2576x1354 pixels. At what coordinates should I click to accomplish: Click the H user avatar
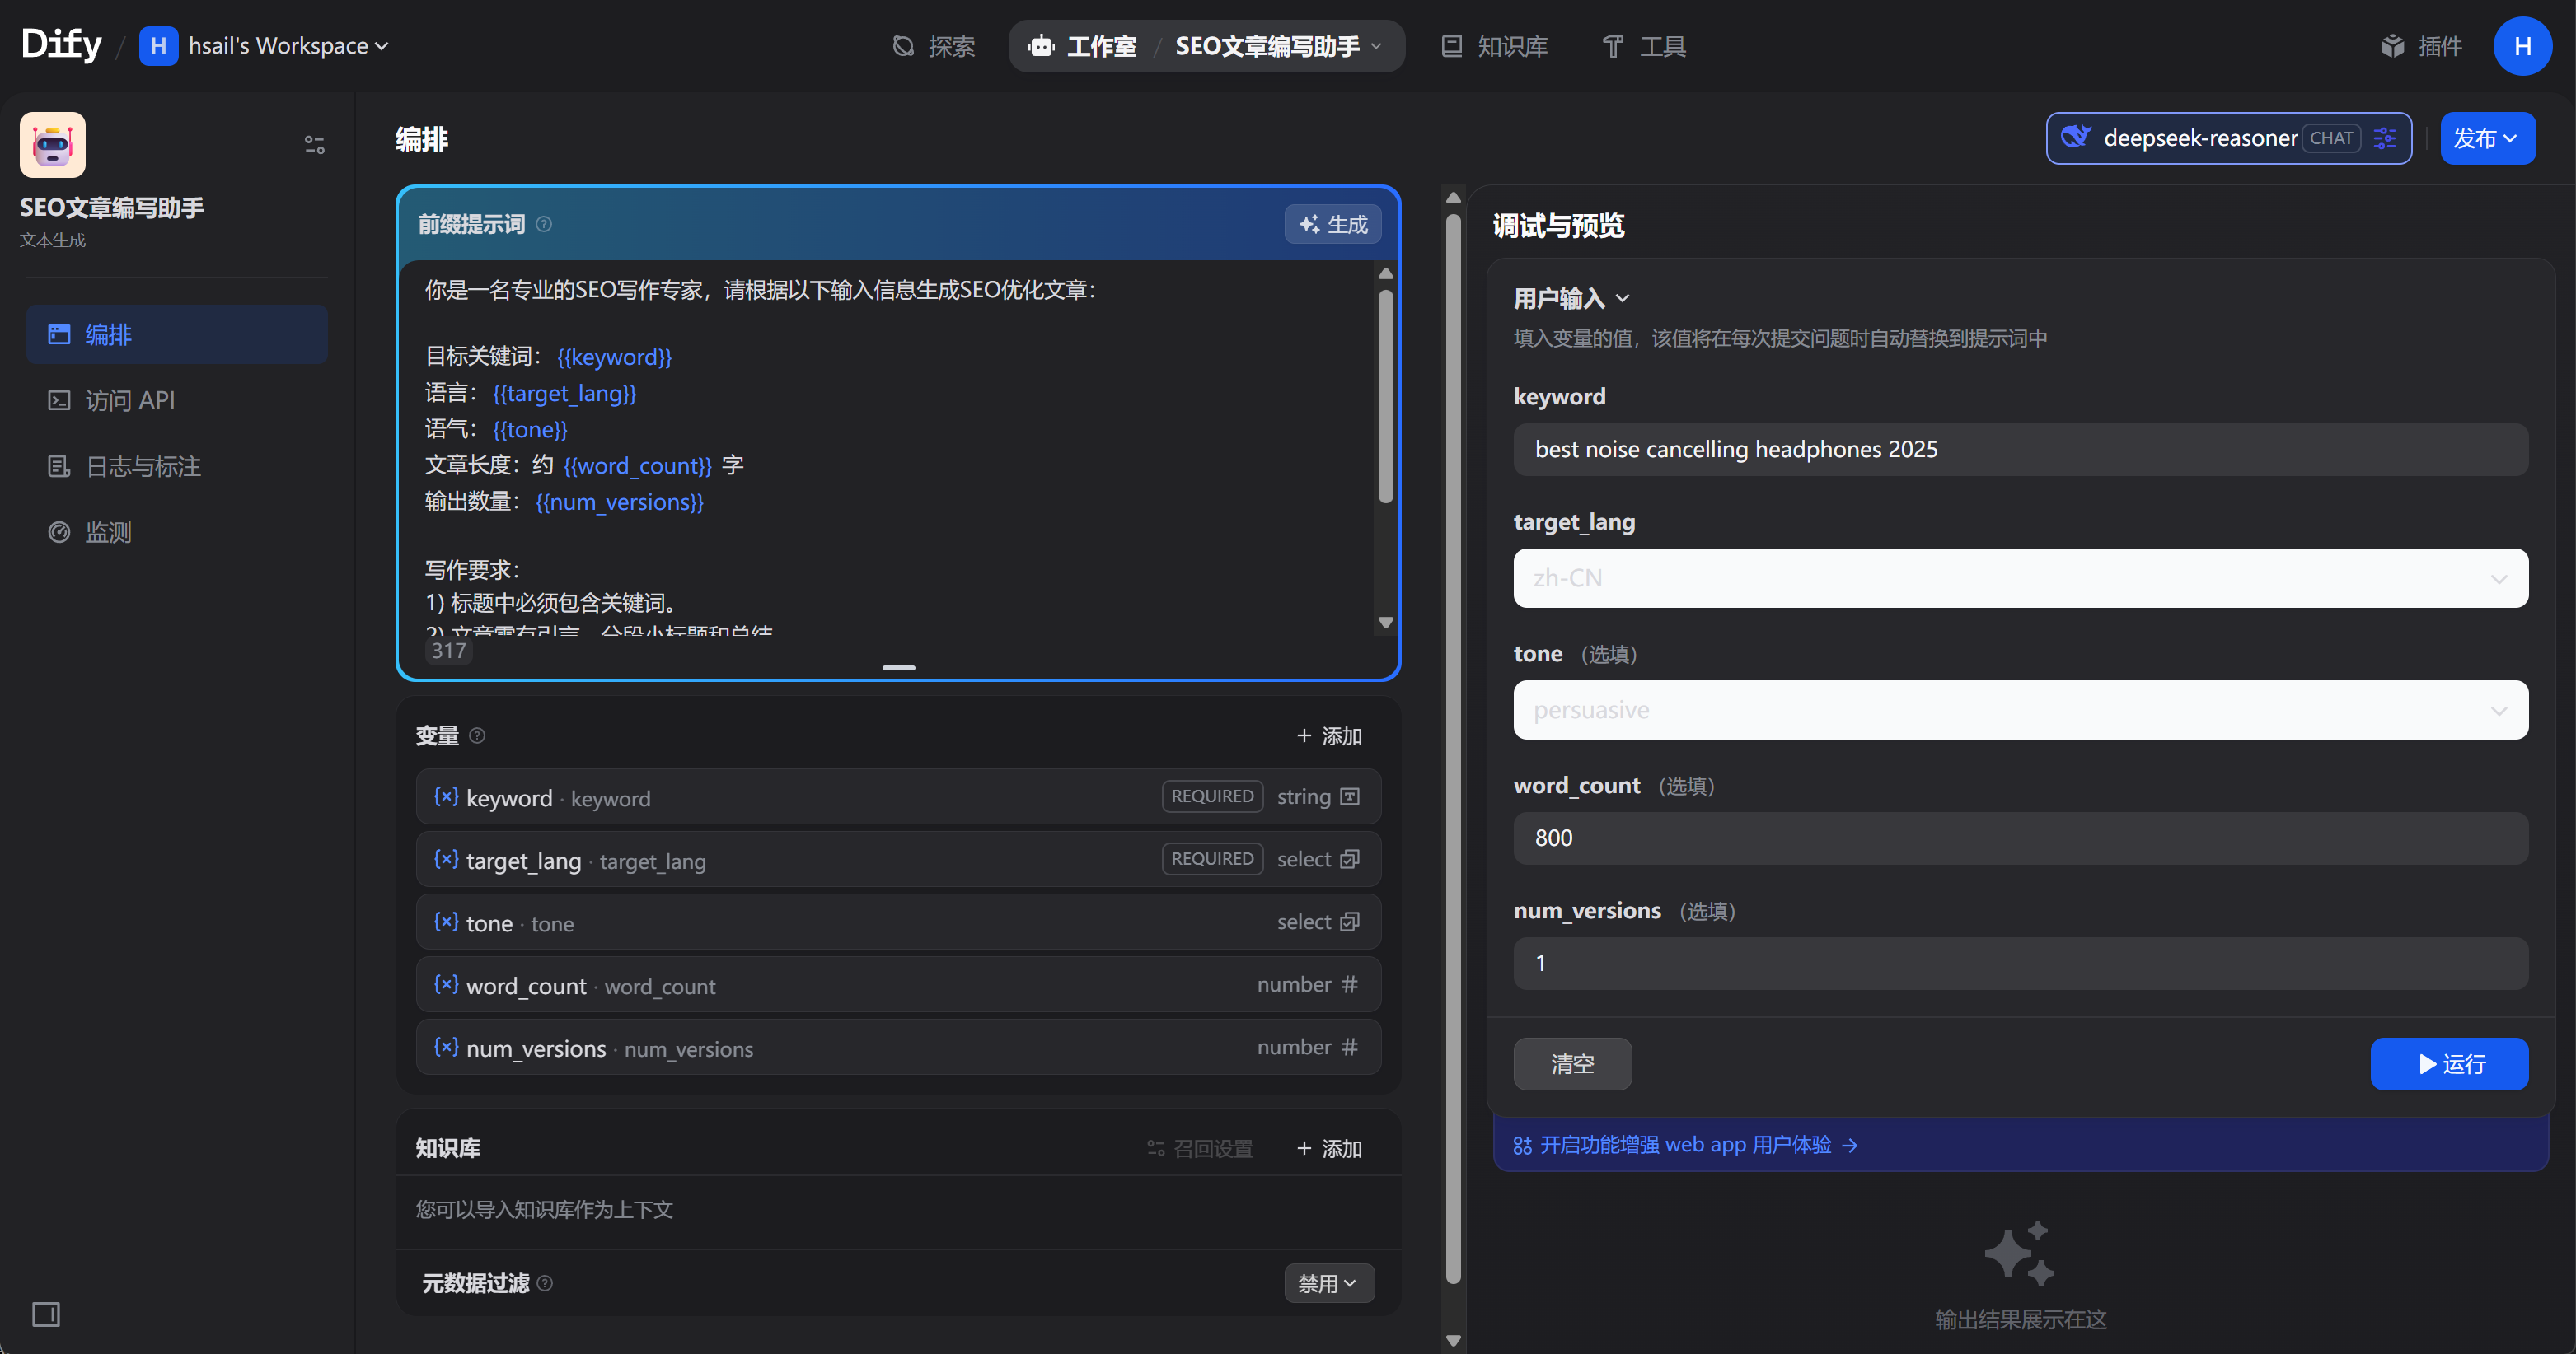tap(2522, 46)
